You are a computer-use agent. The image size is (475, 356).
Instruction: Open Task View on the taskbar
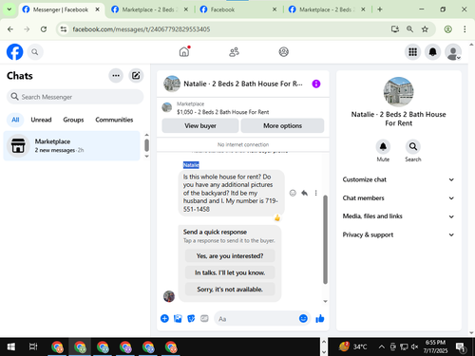click(x=33, y=347)
